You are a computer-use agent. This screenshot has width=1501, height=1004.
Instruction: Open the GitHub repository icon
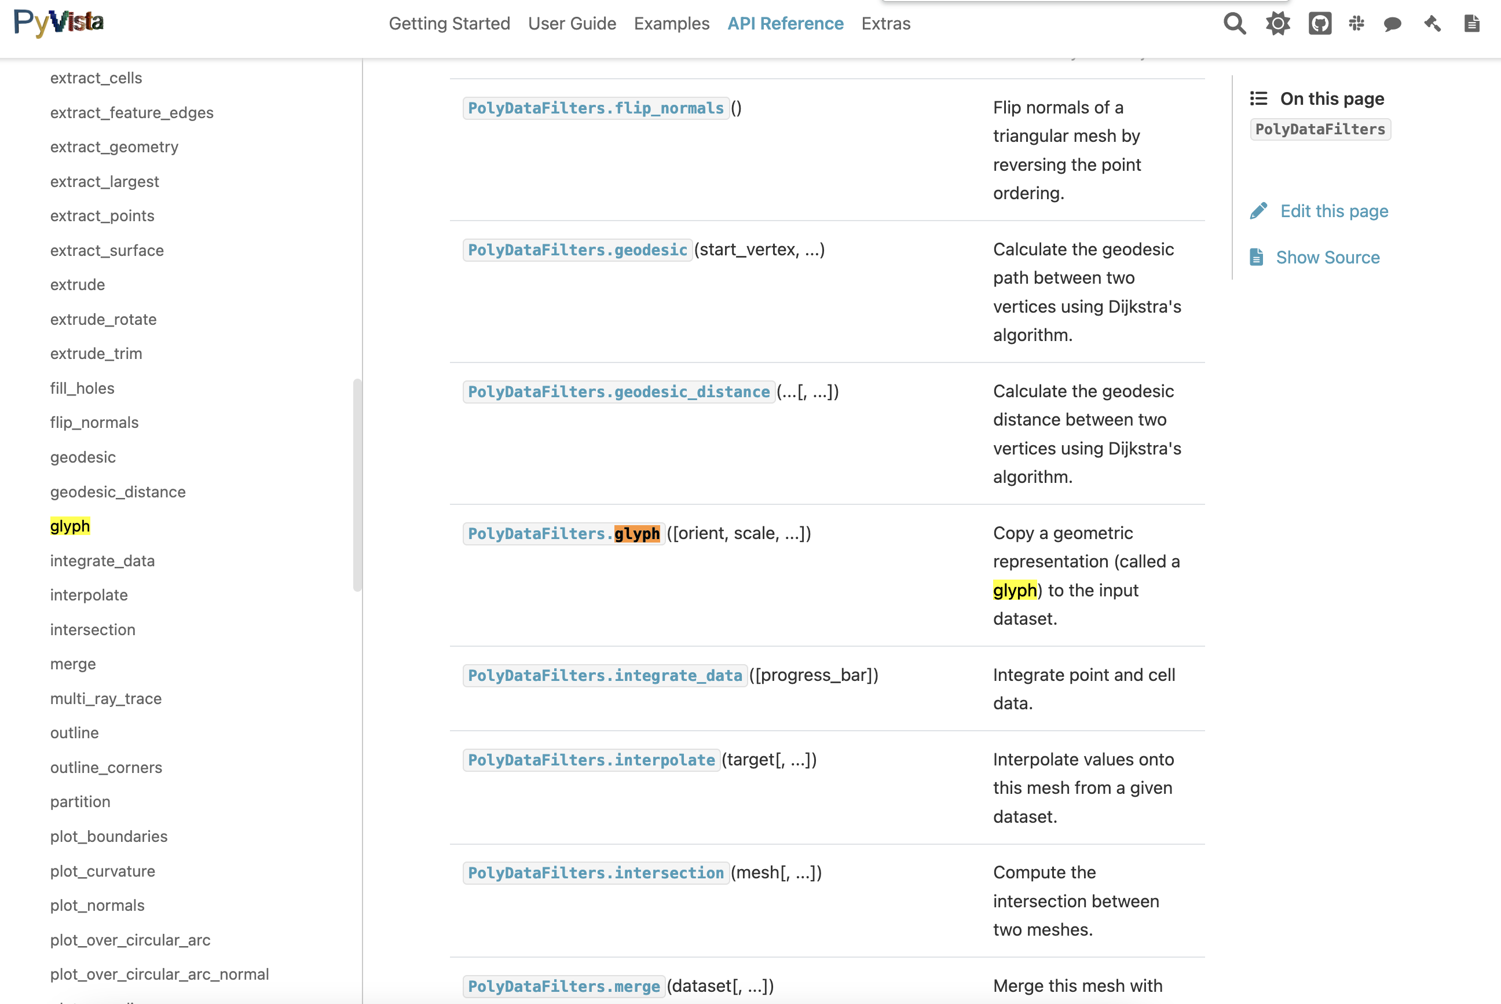click(1320, 24)
